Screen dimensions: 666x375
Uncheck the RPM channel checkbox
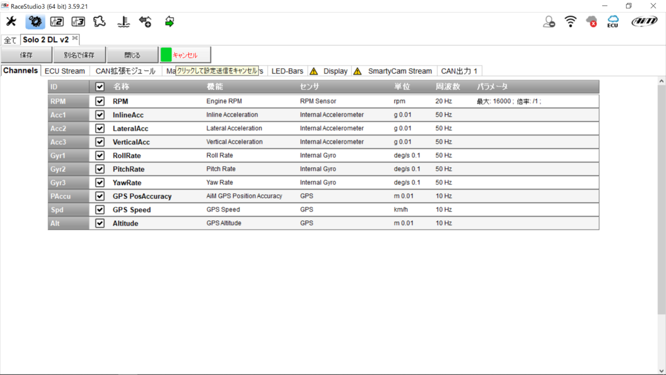[100, 102]
